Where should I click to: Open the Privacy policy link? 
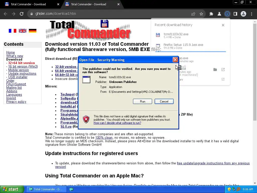pos(16,102)
